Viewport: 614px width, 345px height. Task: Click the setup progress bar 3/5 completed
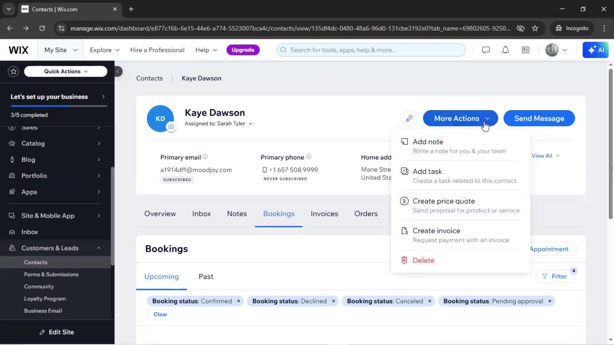click(x=59, y=106)
